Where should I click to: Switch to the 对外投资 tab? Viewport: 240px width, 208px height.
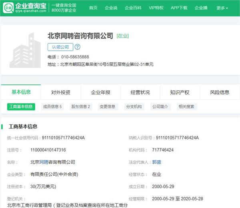pos(61,92)
